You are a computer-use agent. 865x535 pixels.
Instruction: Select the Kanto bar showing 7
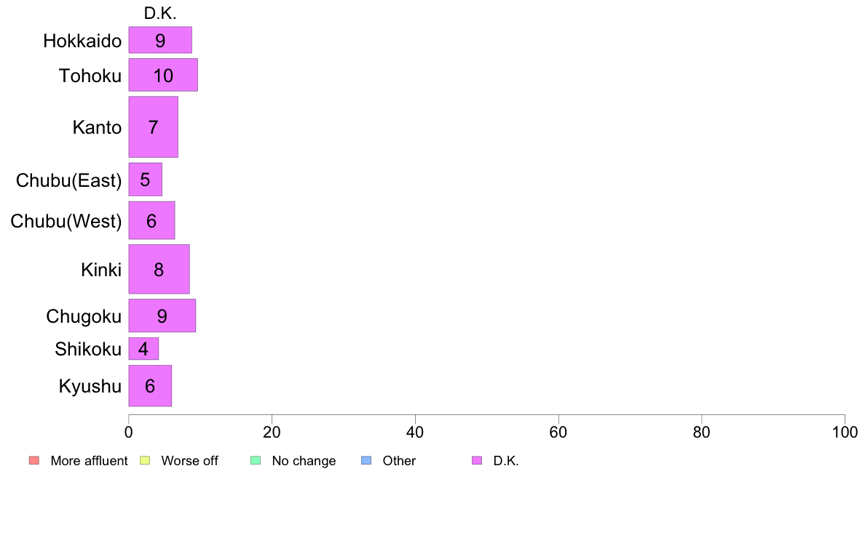click(154, 127)
